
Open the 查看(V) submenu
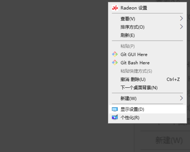[x=147, y=19]
